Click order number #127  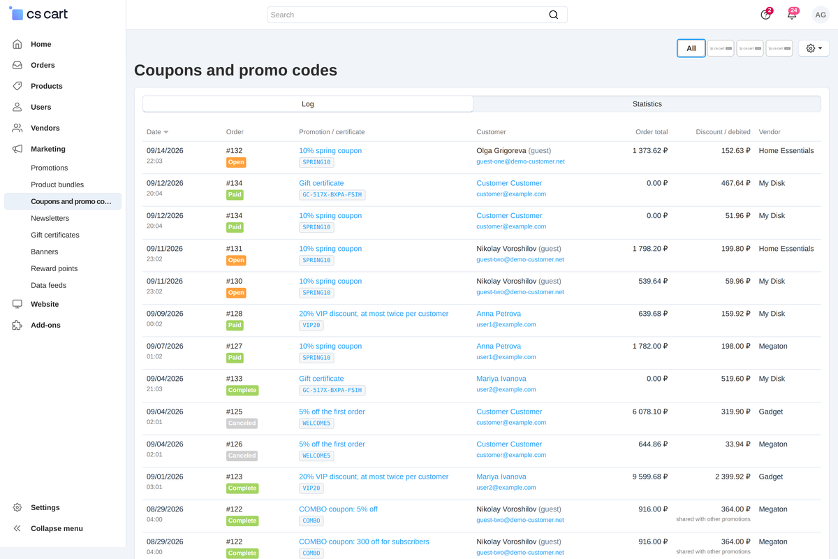[x=234, y=346]
